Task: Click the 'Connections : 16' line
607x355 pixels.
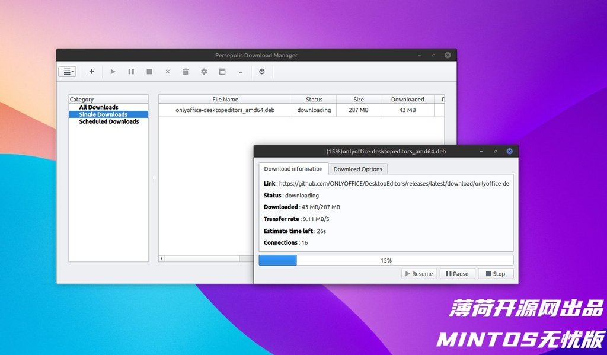Action: pos(286,243)
